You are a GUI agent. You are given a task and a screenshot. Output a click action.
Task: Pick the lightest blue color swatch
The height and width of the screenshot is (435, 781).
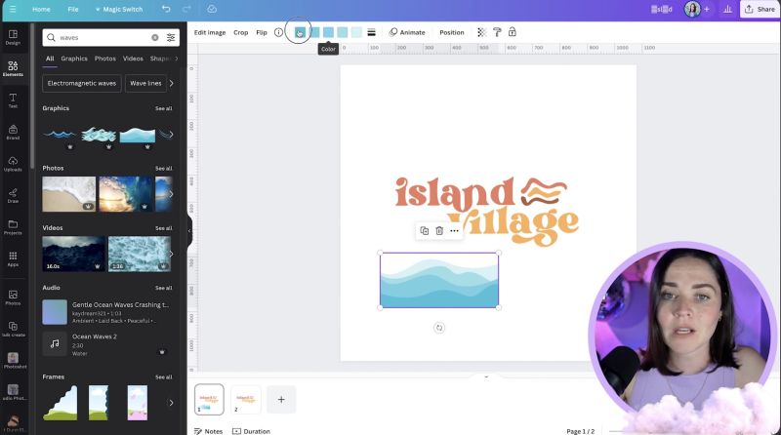click(x=356, y=32)
